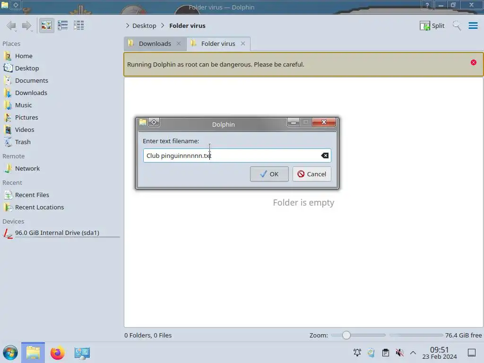Click the main window diamond pin icon
The height and width of the screenshot is (363, 484).
pos(16,5)
